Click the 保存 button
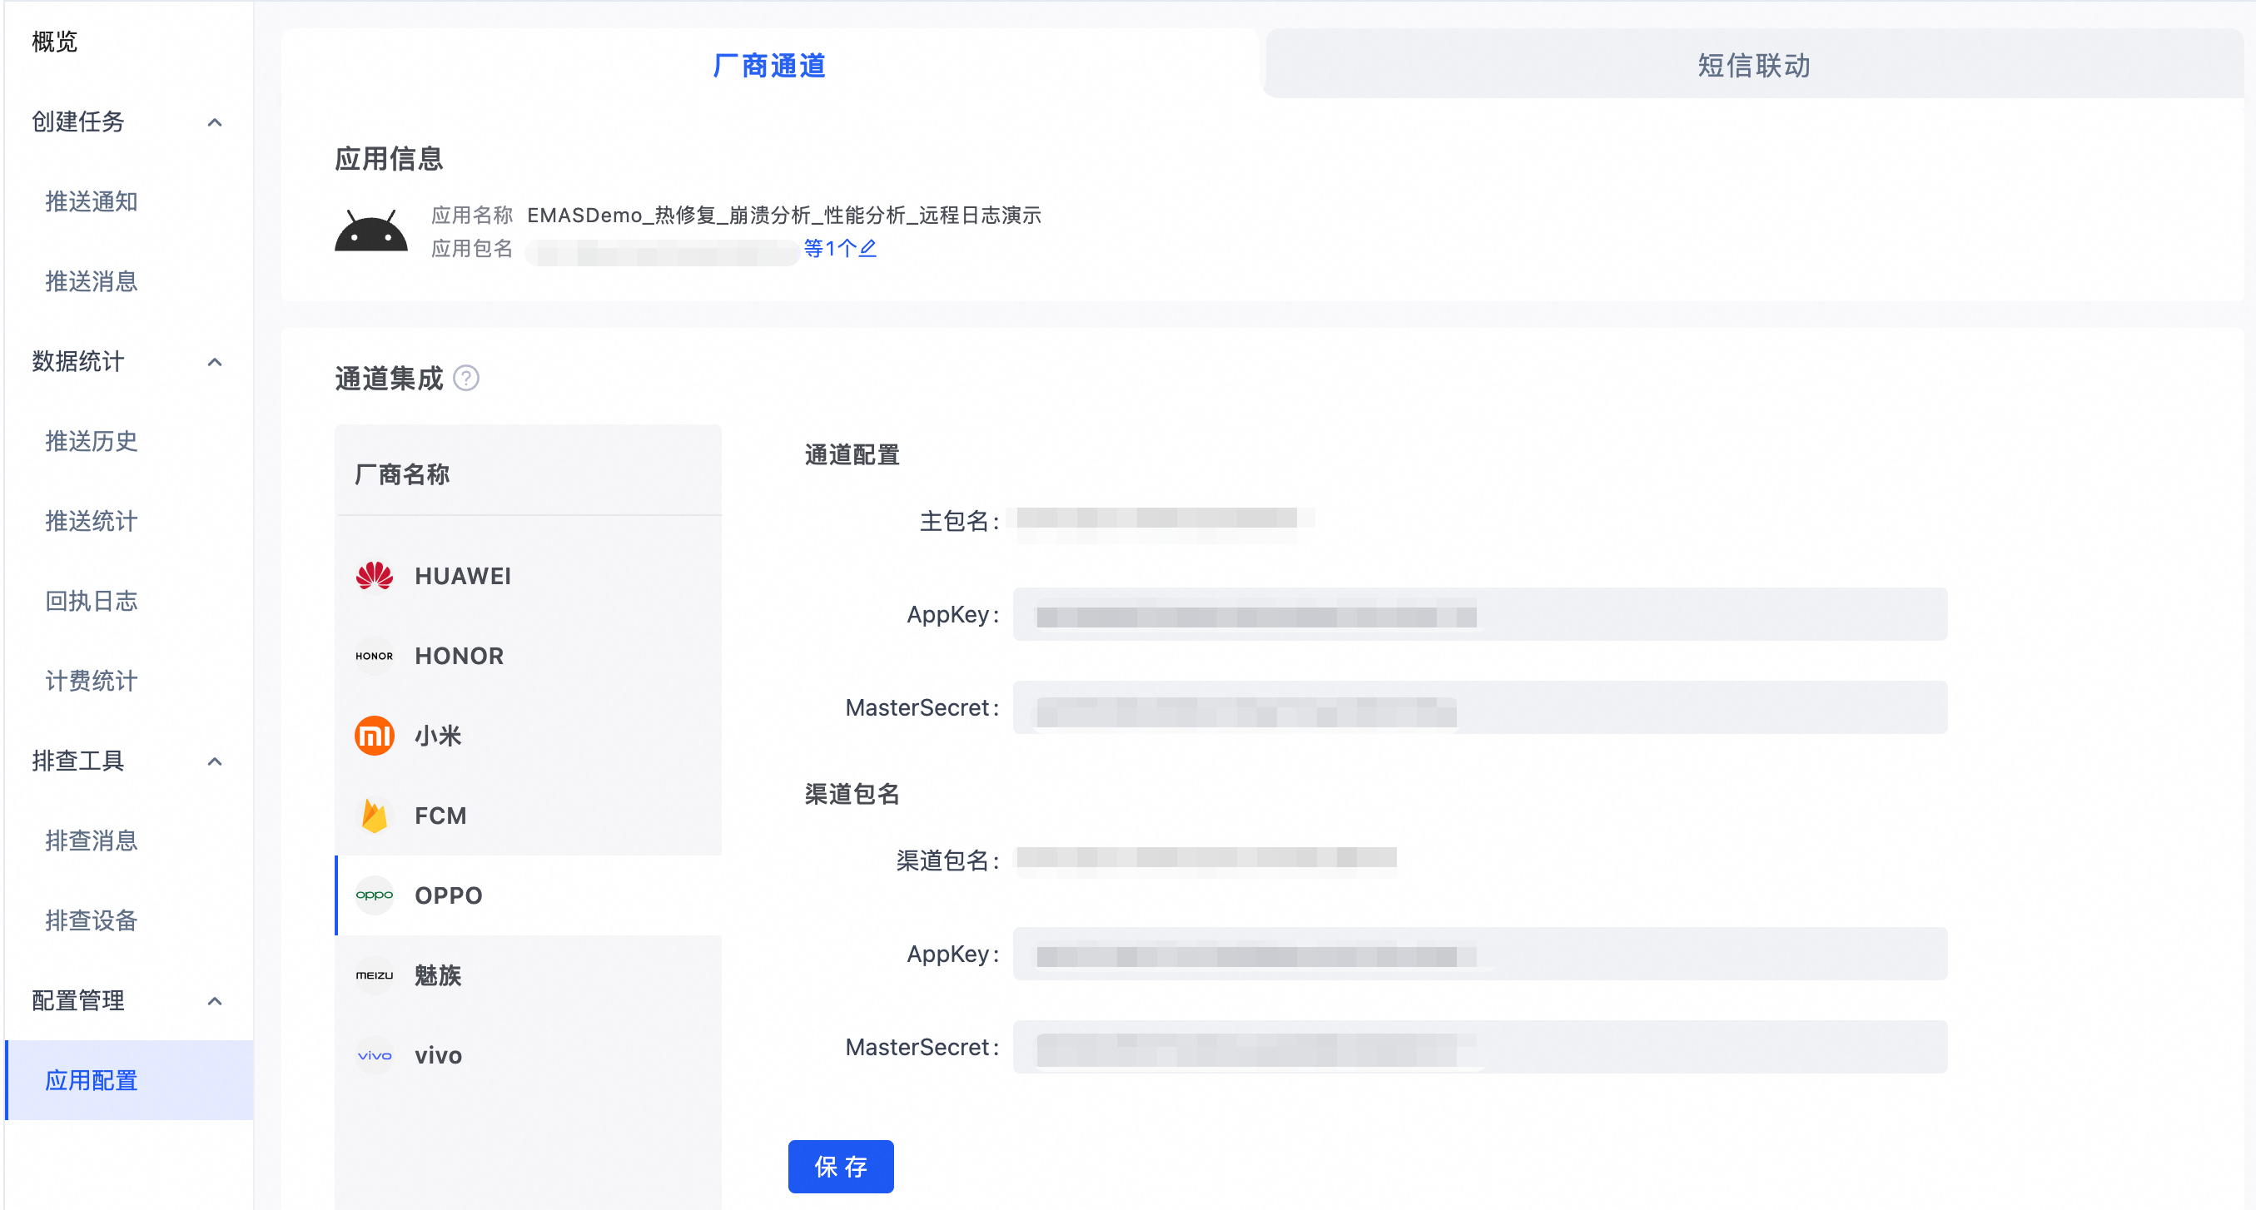Screen dimensions: 2256x1210 pos(840,1166)
